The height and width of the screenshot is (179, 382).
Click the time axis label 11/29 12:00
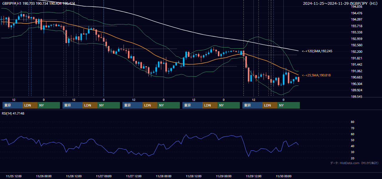point(254,176)
